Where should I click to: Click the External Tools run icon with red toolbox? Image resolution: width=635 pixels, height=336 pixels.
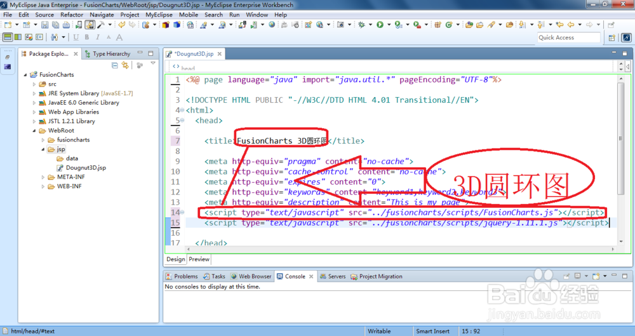point(417,25)
